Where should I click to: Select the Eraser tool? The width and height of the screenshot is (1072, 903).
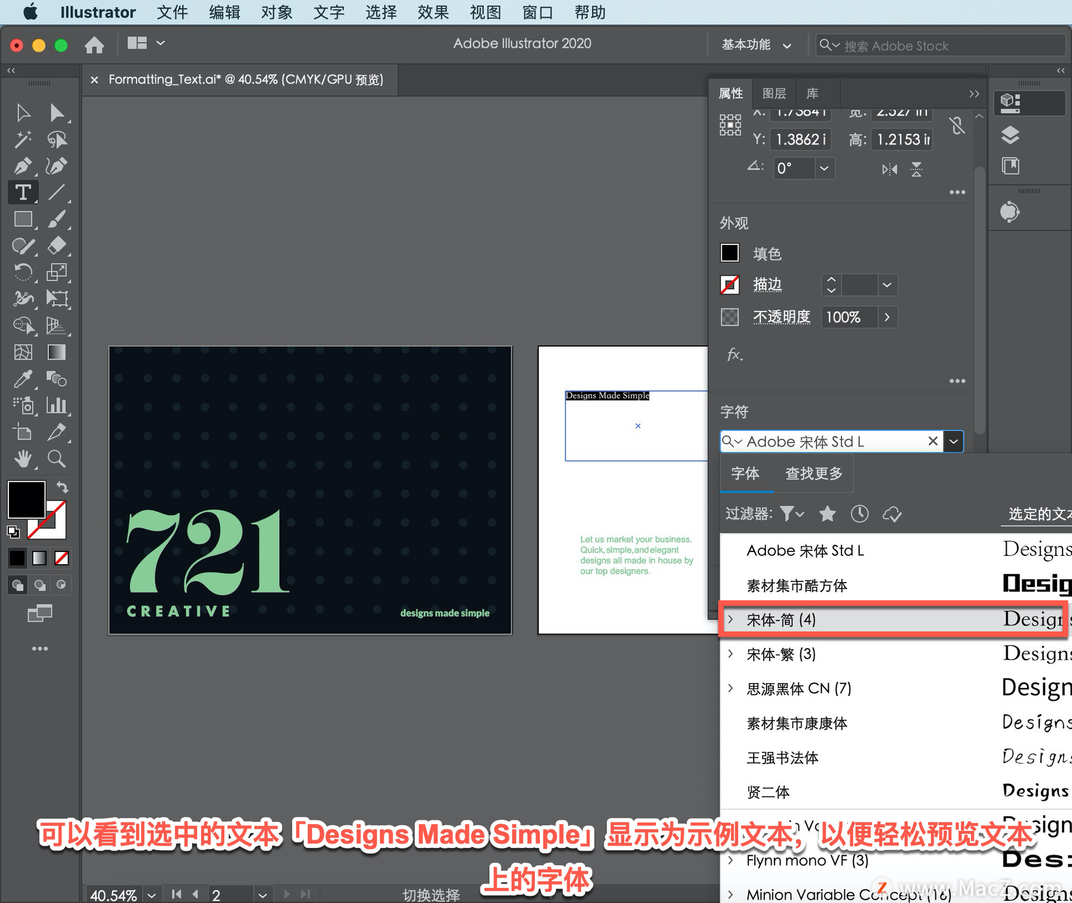(56, 246)
